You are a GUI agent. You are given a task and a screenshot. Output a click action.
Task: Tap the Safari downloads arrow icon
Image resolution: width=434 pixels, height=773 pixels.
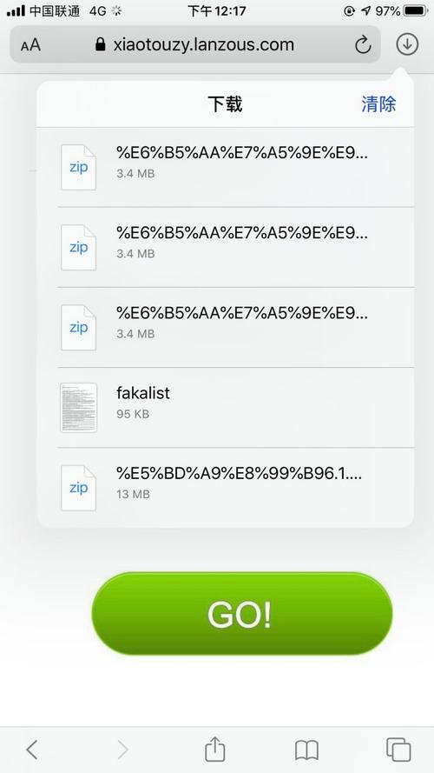click(x=407, y=44)
